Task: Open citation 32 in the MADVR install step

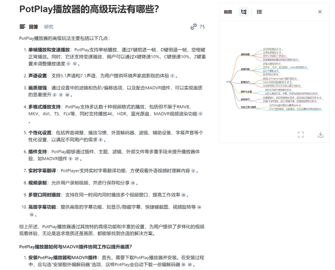Action: coord(183,265)
